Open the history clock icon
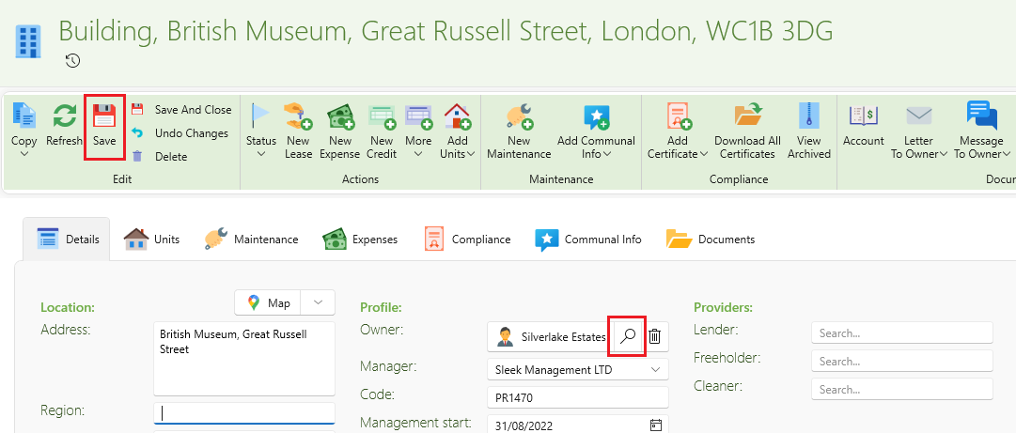 pyautogui.click(x=72, y=61)
